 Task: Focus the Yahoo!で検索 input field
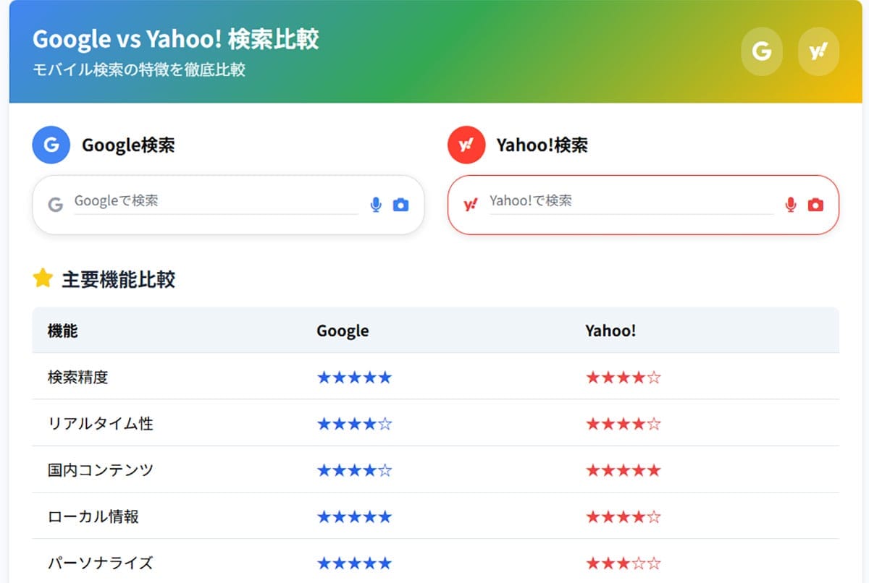pyautogui.click(x=631, y=201)
